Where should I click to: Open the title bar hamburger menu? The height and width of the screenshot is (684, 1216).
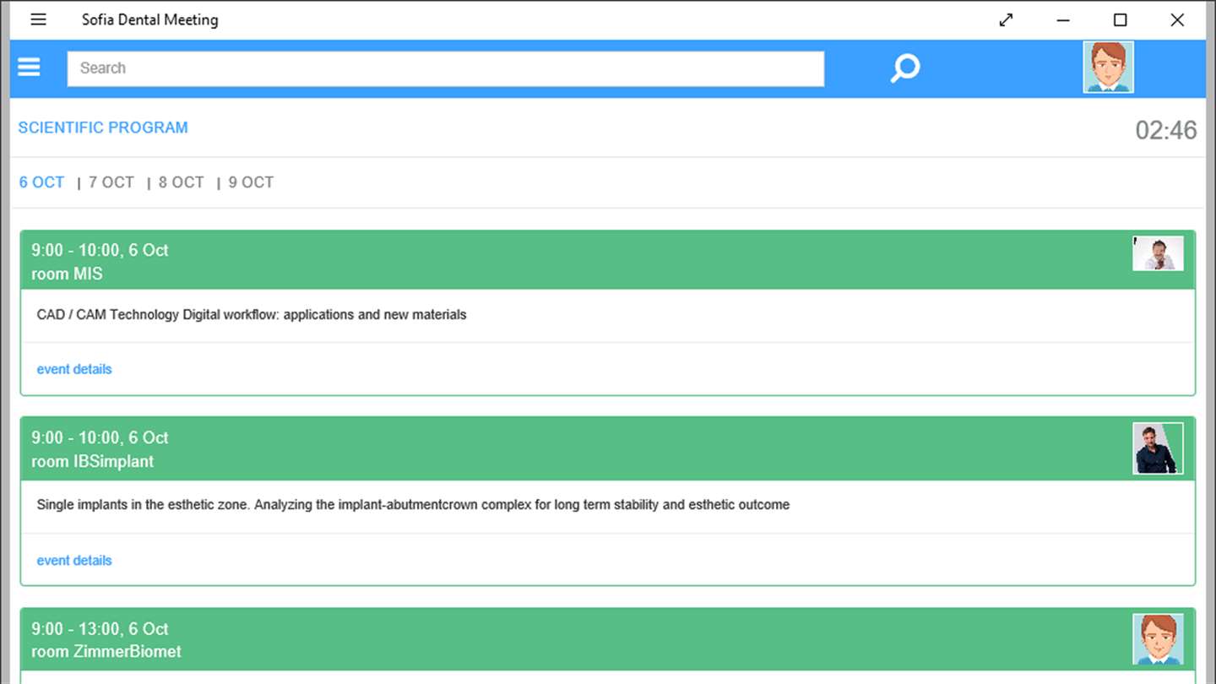38,19
